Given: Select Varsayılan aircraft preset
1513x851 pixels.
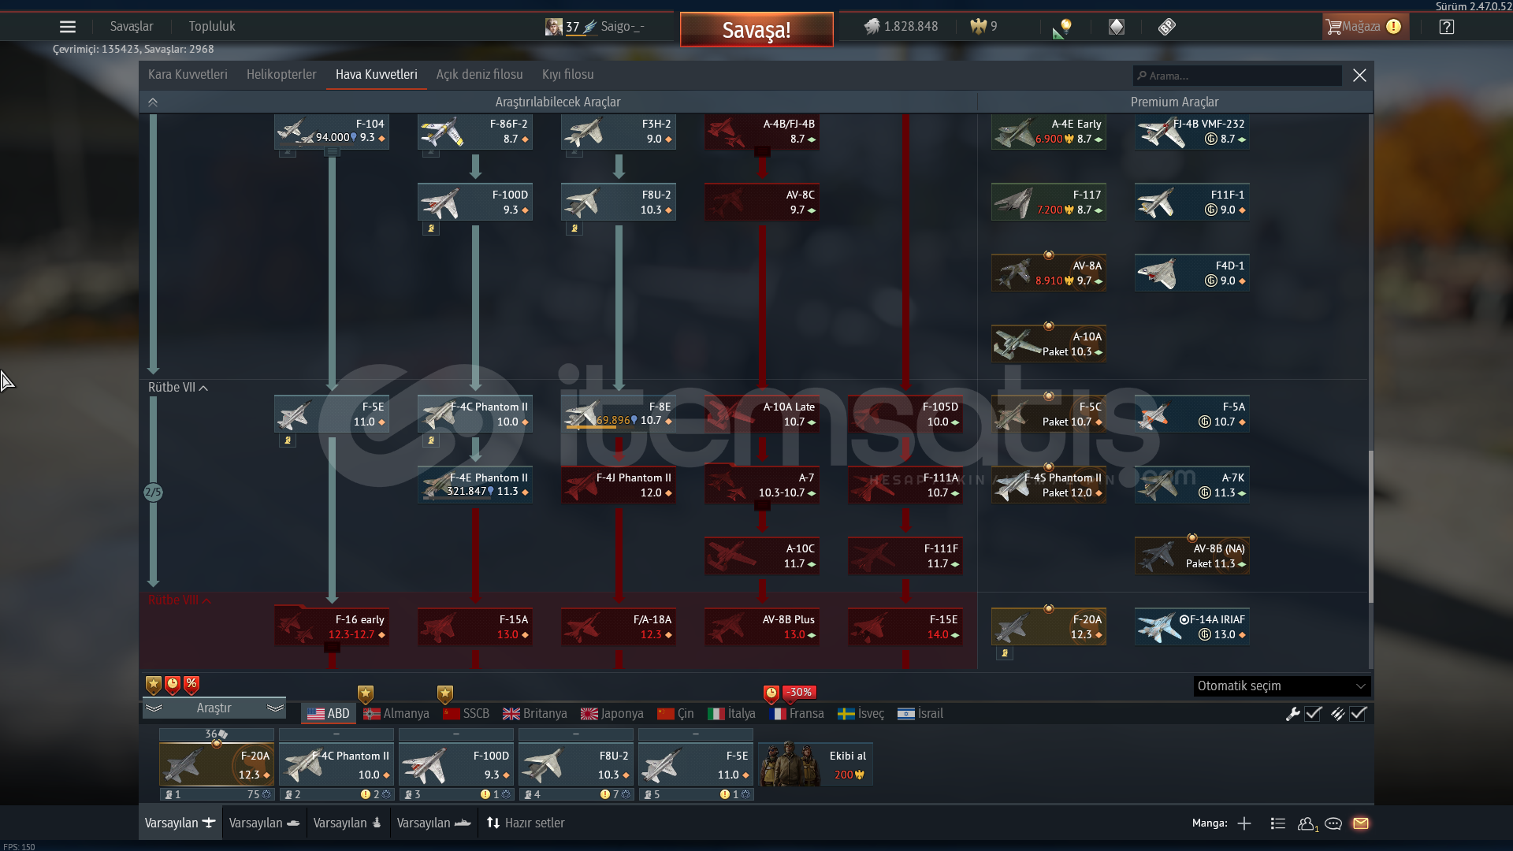Looking at the screenshot, I should tap(180, 823).
